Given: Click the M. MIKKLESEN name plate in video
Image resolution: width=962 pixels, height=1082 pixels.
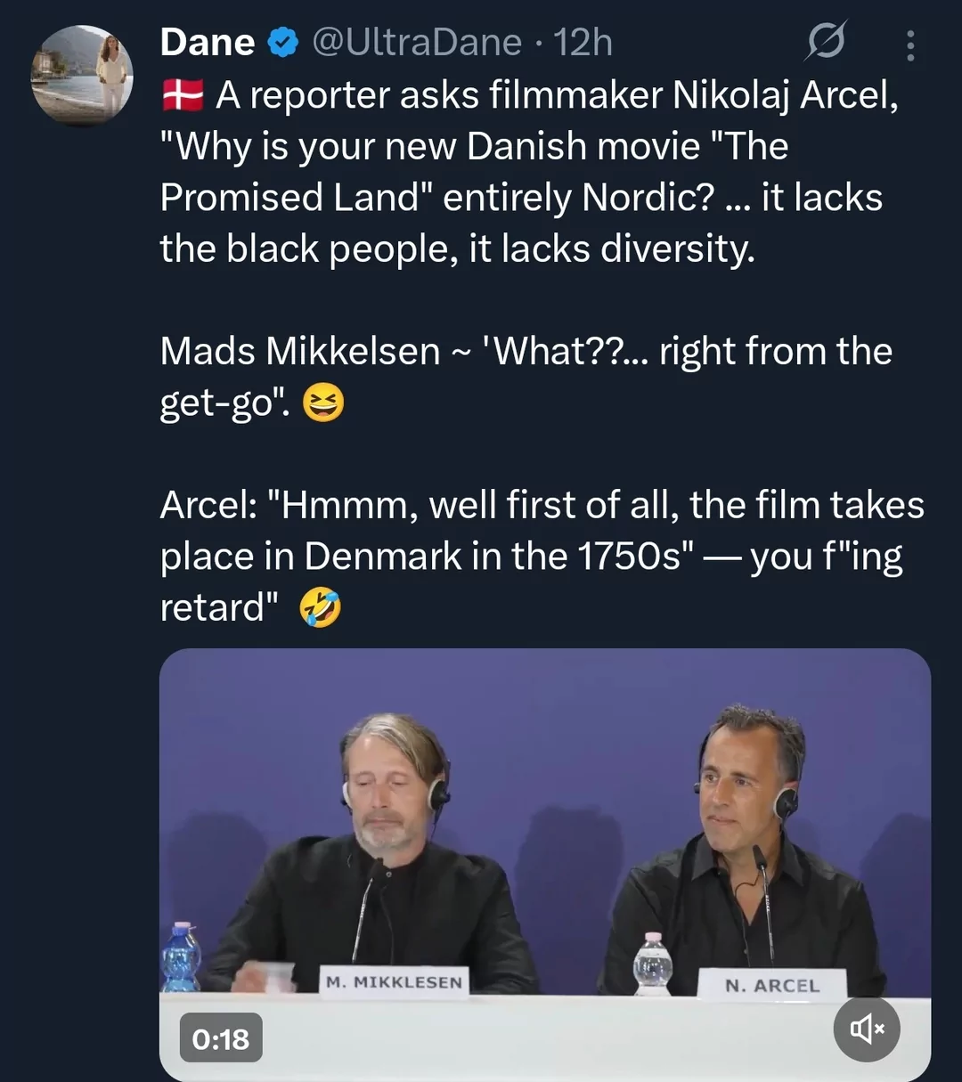Looking at the screenshot, I should pos(394,982).
